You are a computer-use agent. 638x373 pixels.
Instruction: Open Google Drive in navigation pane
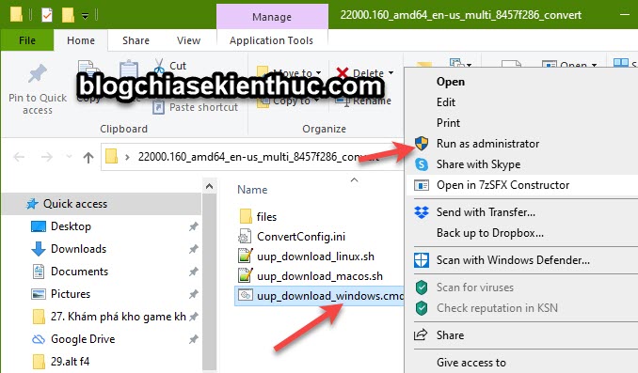(83, 339)
